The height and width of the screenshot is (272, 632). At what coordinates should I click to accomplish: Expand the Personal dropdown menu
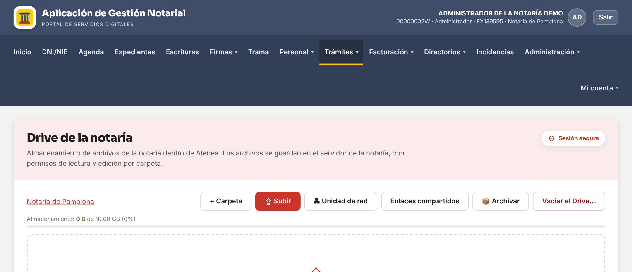(297, 52)
